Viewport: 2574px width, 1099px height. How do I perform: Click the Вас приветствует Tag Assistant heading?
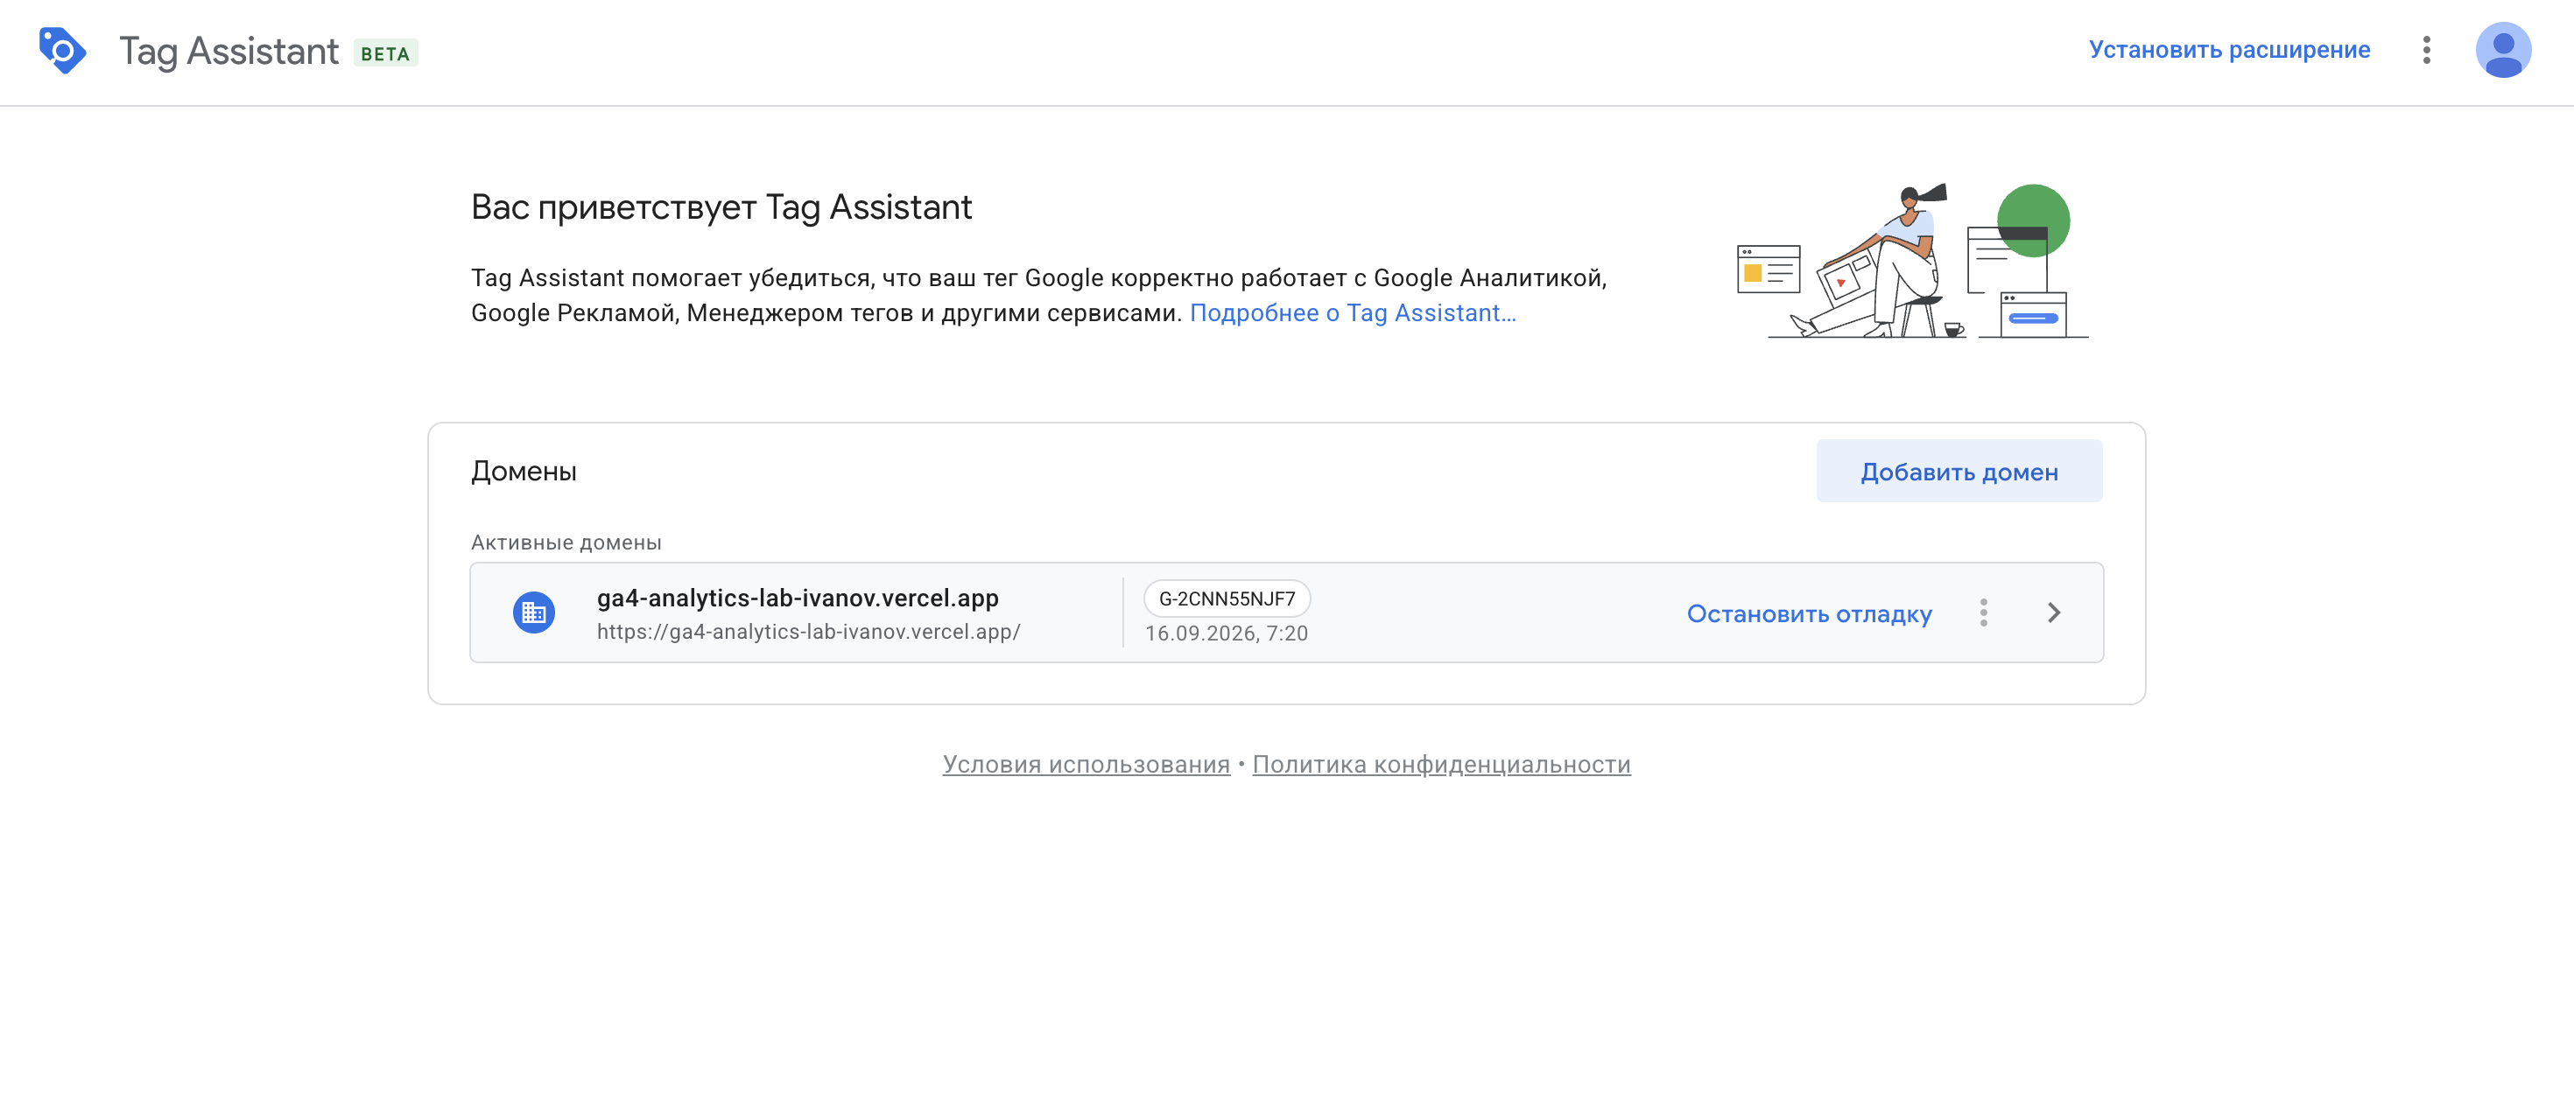pyautogui.click(x=721, y=206)
